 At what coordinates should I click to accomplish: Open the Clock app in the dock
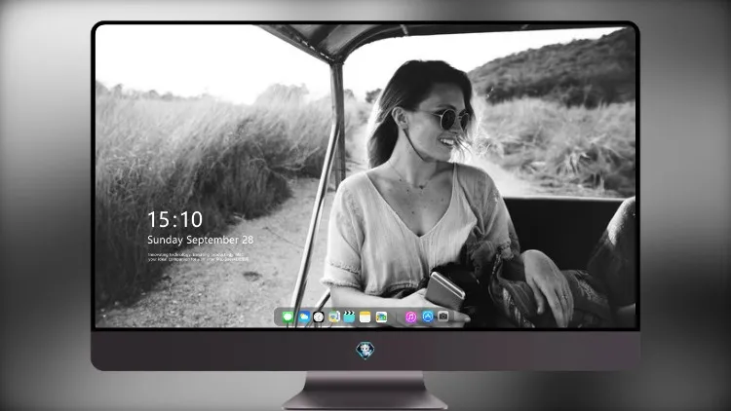tap(319, 317)
